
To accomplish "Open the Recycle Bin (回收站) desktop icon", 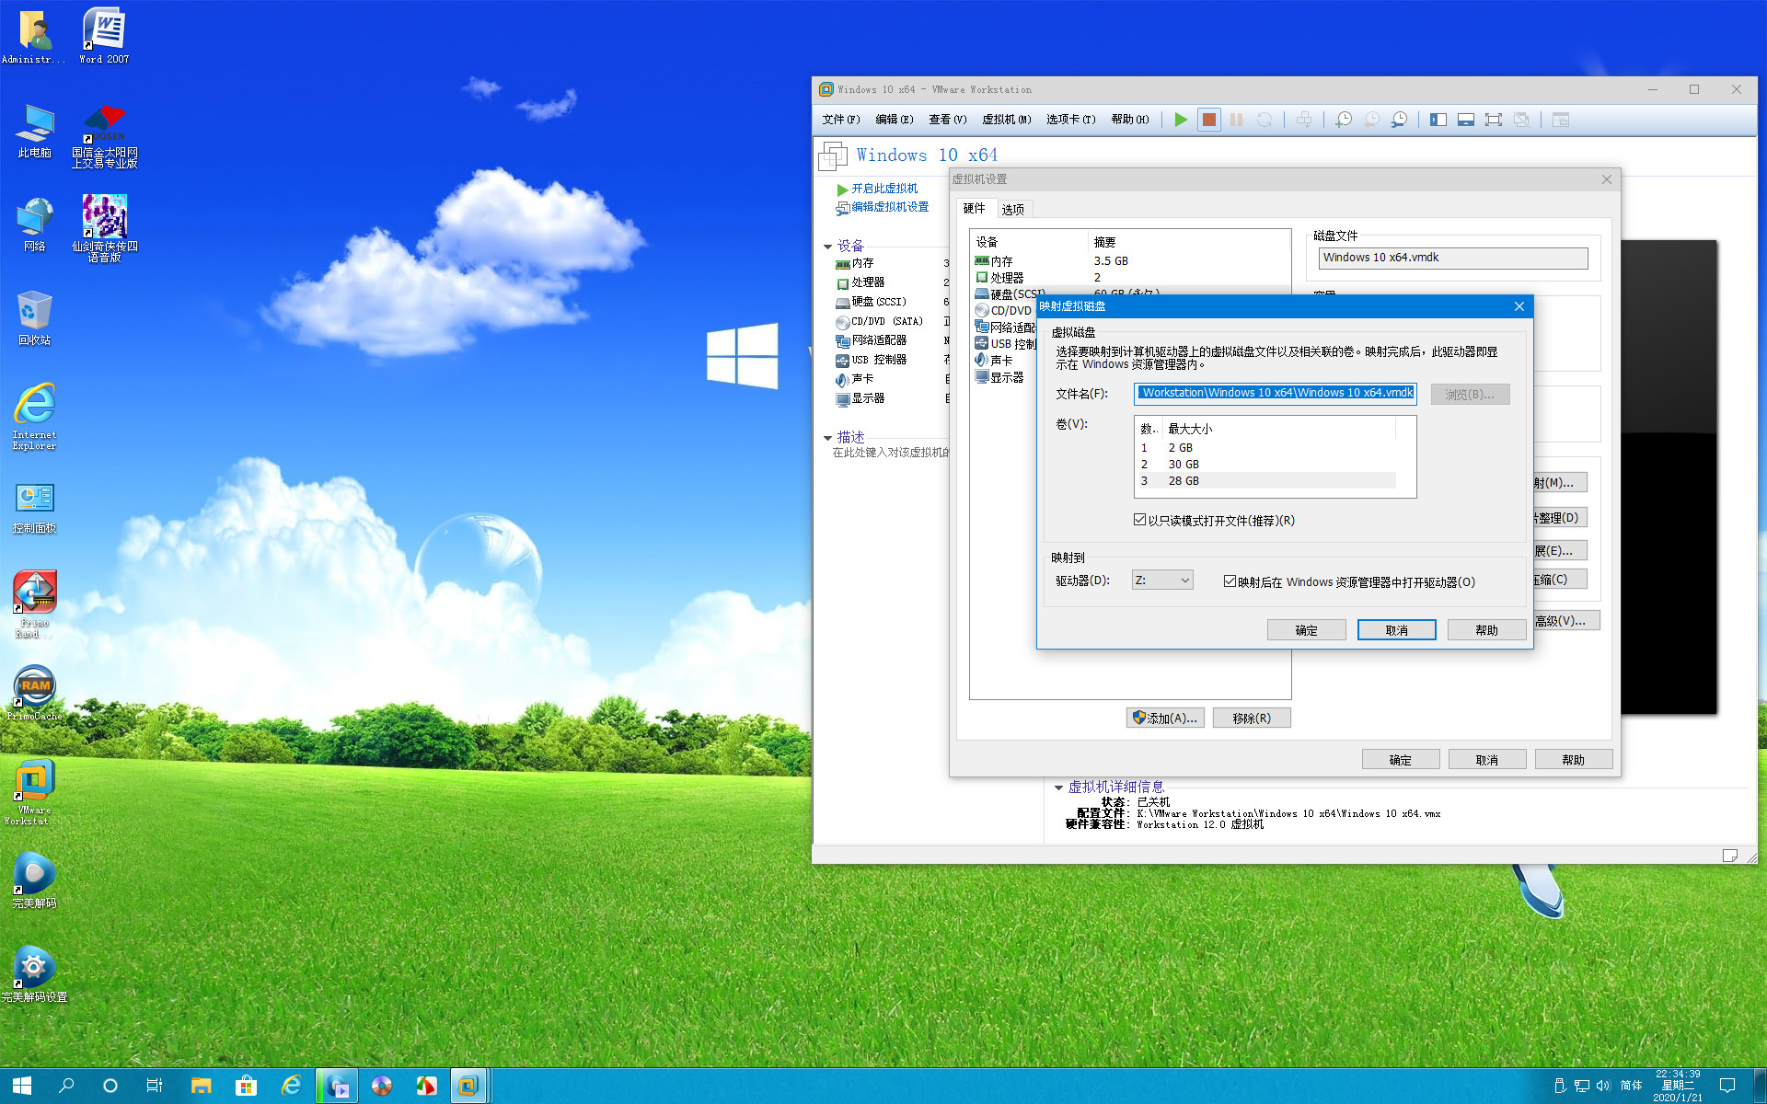I will 35,317.
